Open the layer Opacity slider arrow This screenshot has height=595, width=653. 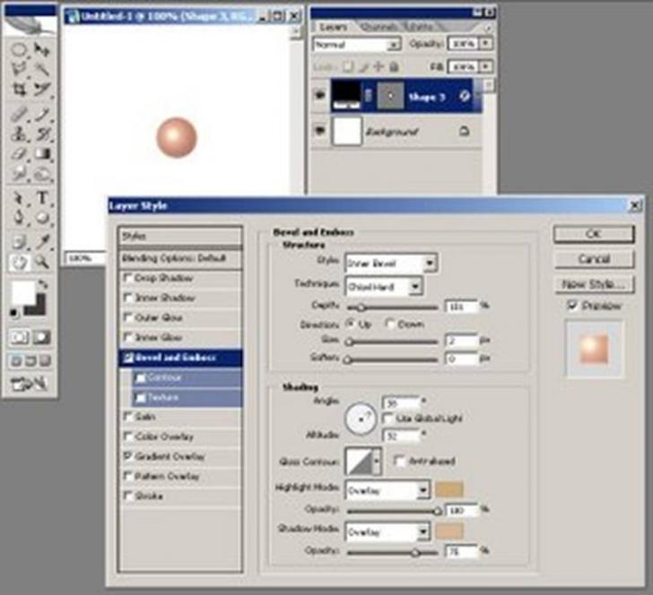point(486,43)
